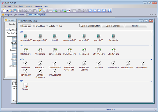
Task: Open the Table menu
Action: pos(21,6)
